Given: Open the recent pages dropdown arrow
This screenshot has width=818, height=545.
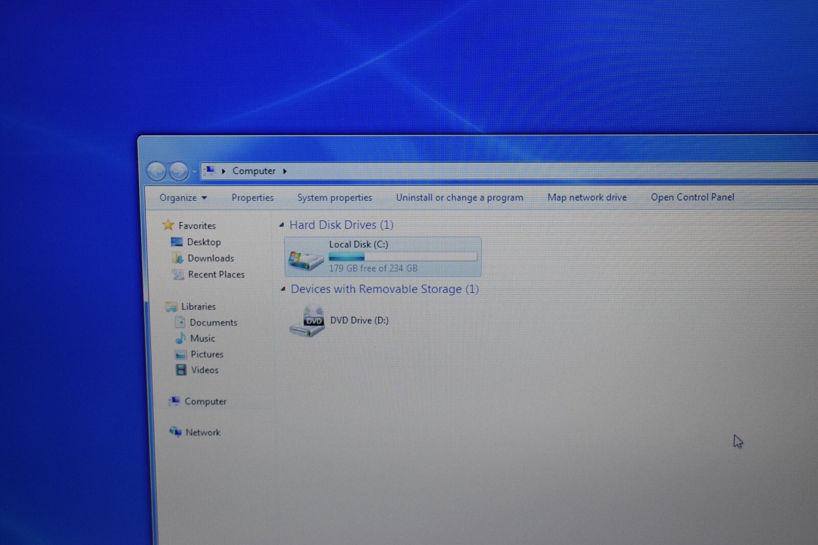Looking at the screenshot, I should (x=194, y=172).
